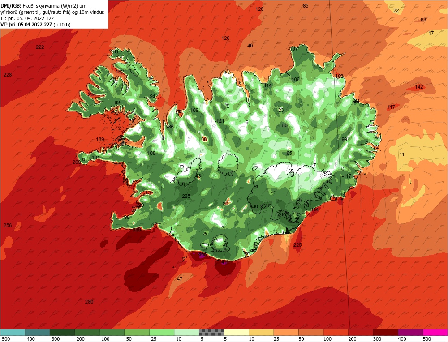The image size is (448, 342).
Task: Click the value -92 in the Westfjords
Action: point(116,103)
